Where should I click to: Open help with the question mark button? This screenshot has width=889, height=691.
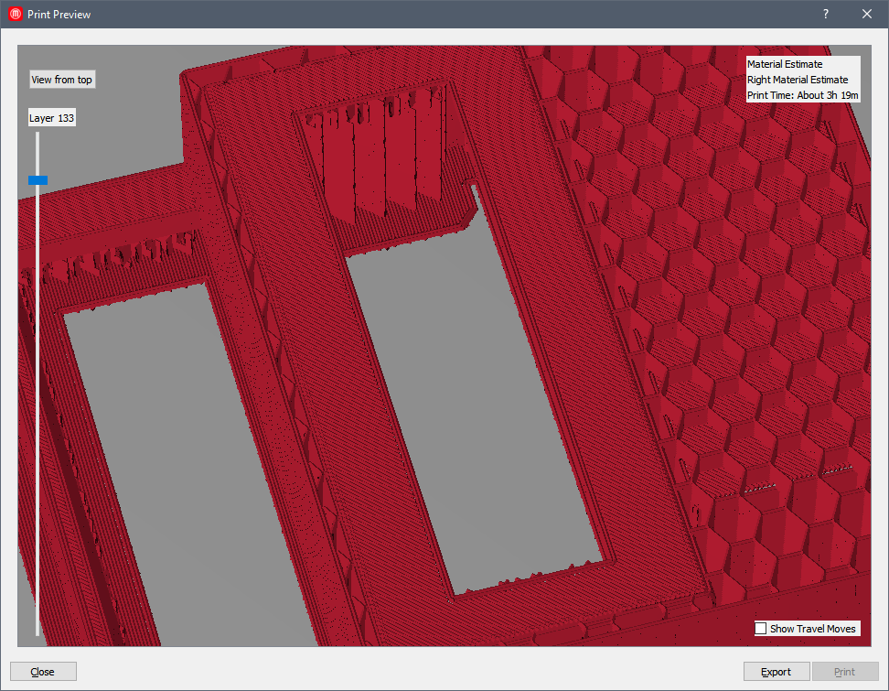pos(825,14)
